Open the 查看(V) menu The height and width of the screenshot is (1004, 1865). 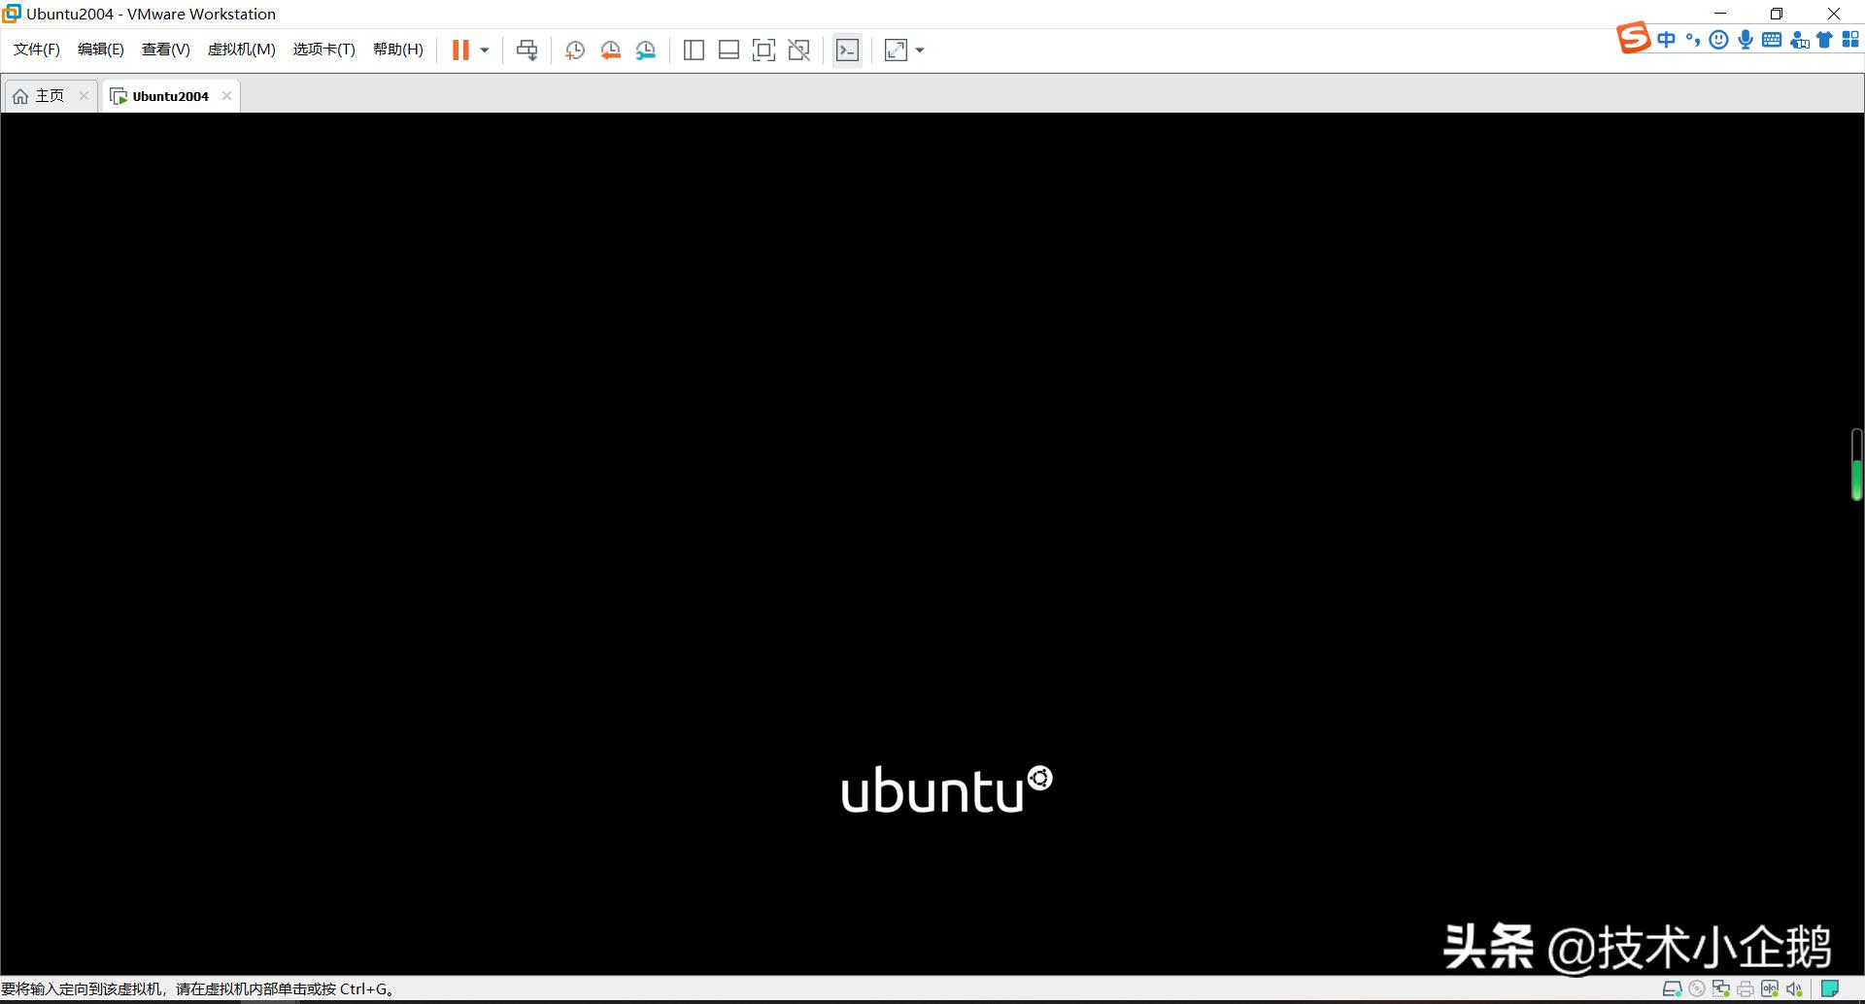[166, 50]
